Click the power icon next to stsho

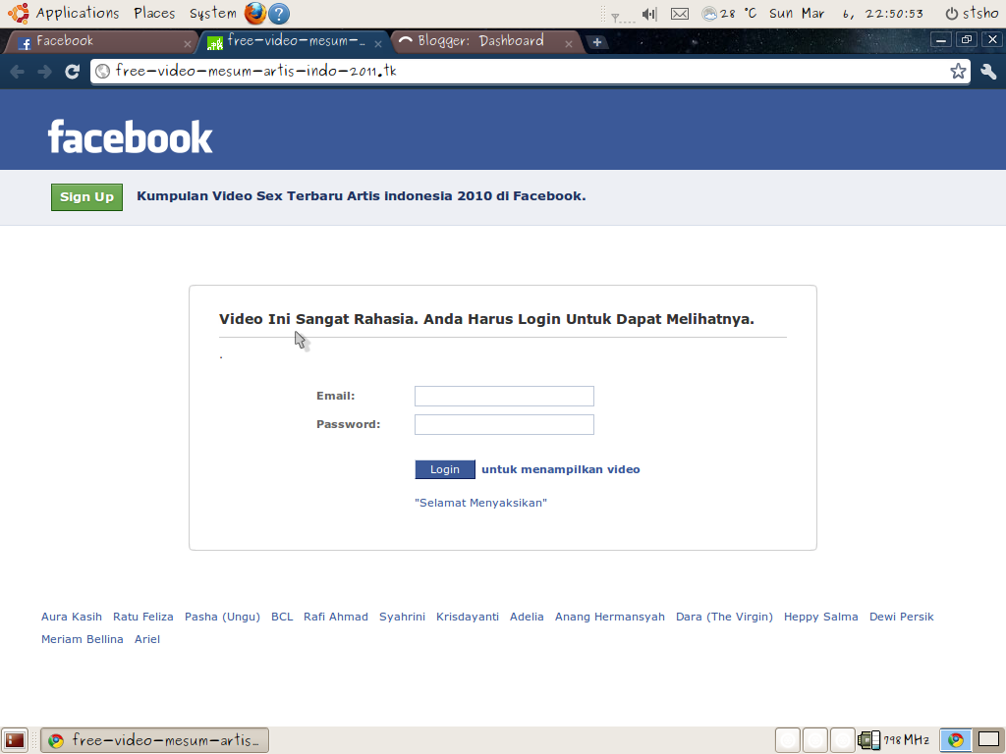[951, 14]
